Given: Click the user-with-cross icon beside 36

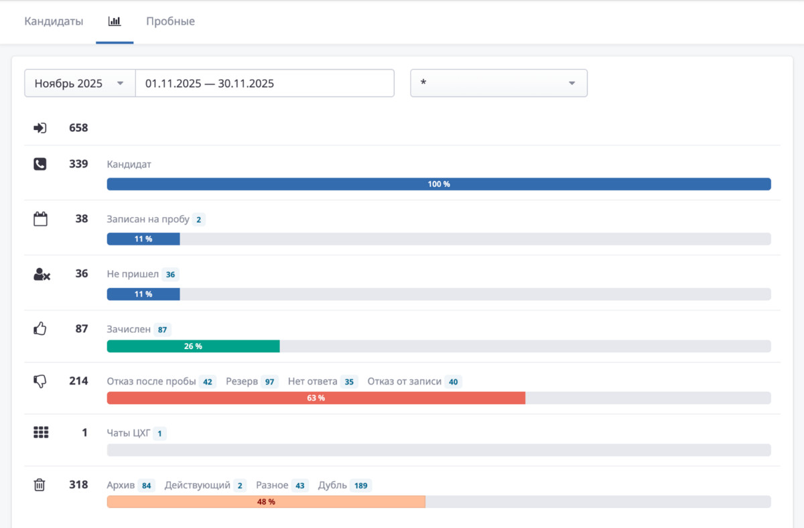Looking at the screenshot, I should click(x=42, y=274).
